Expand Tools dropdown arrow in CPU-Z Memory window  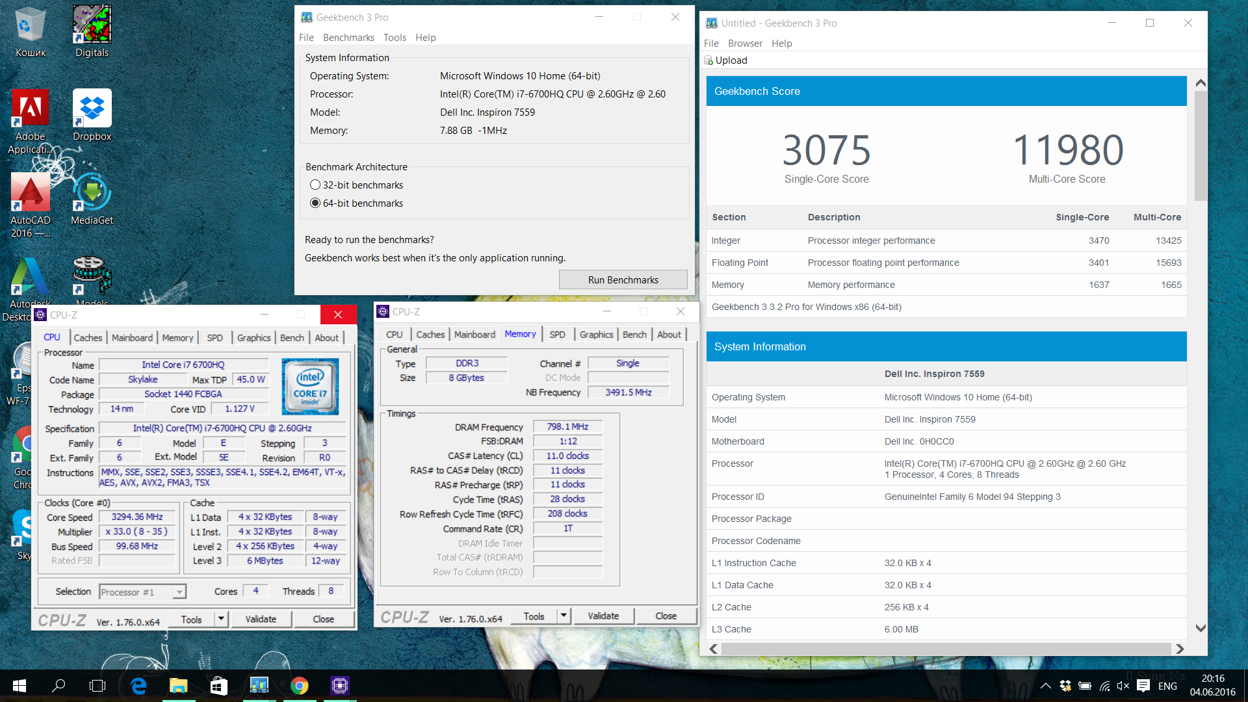[x=564, y=616]
